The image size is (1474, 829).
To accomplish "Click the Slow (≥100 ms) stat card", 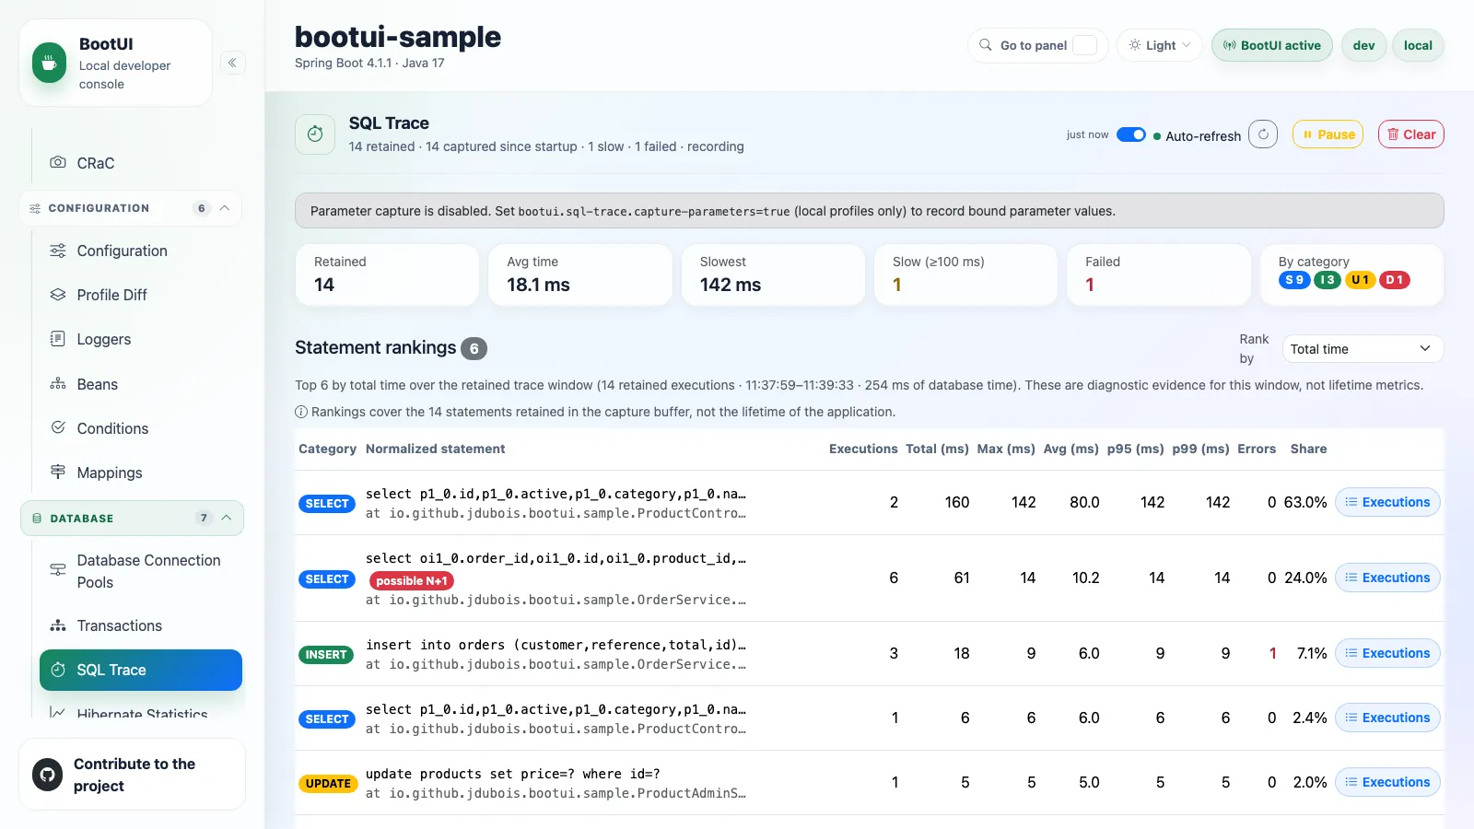I will [965, 274].
